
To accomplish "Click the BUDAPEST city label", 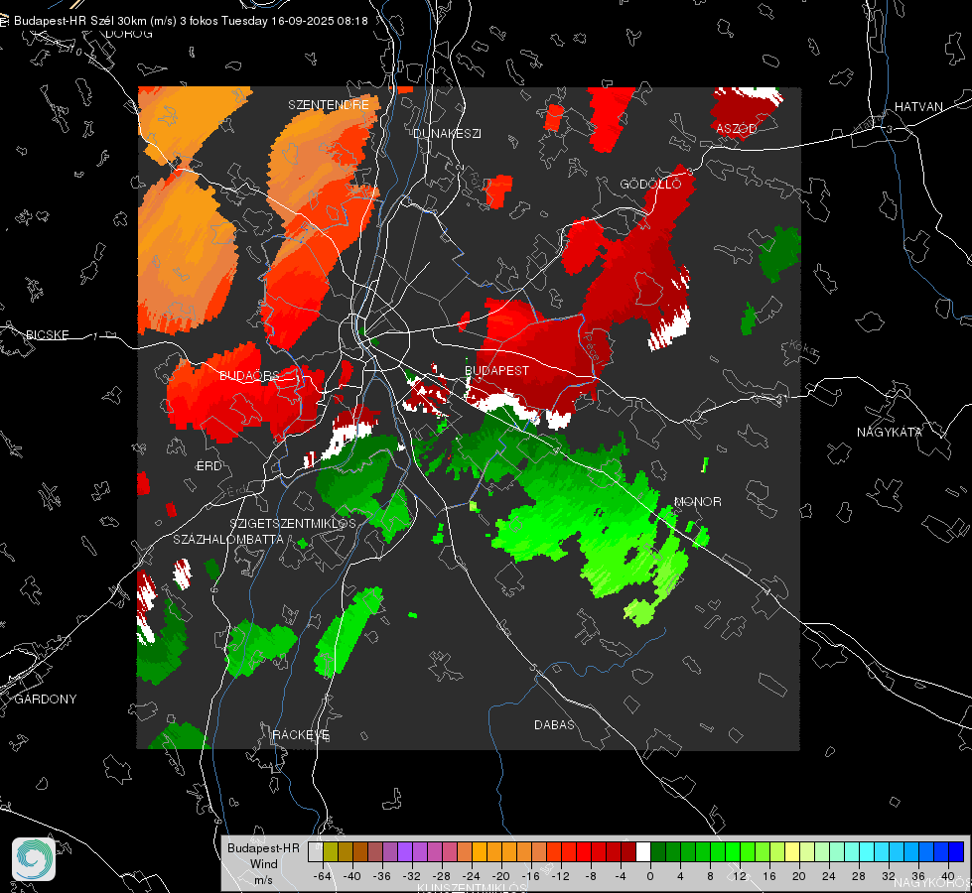I will [x=496, y=370].
